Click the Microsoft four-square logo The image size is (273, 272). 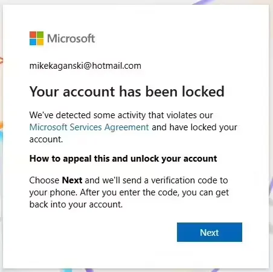click(x=36, y=38)
